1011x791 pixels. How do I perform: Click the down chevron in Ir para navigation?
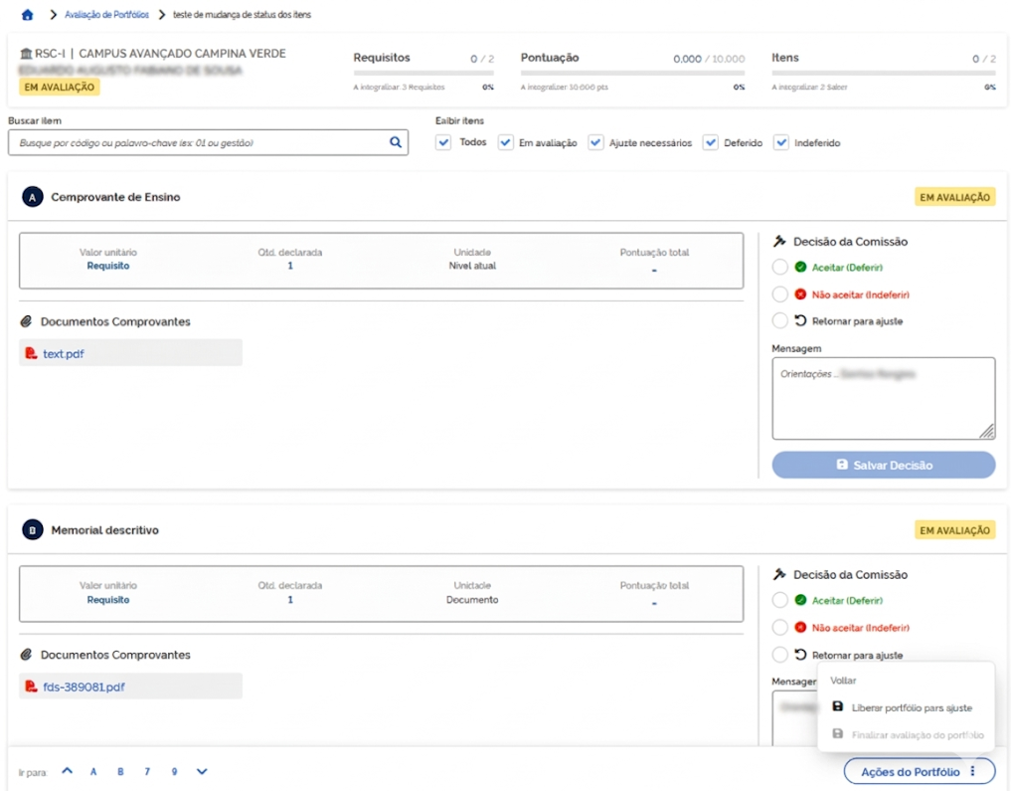pos(202,771)
